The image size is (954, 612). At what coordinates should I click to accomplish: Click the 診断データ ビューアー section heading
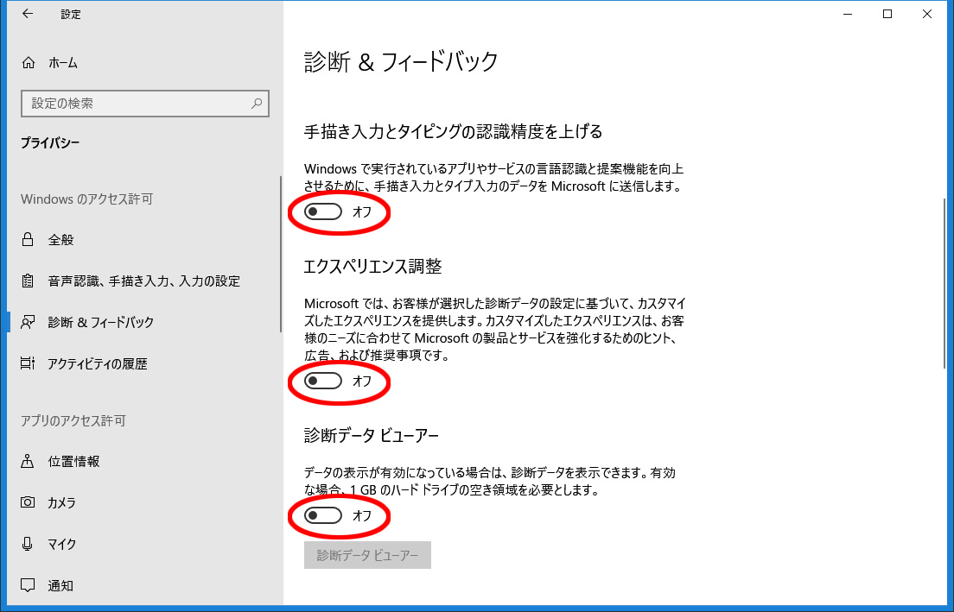tap(371, 435)
